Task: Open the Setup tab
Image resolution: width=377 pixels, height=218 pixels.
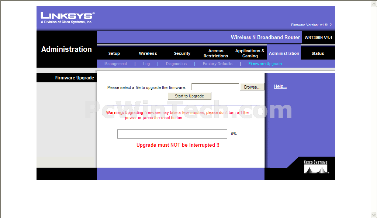Action: click(x=114, y=53)
